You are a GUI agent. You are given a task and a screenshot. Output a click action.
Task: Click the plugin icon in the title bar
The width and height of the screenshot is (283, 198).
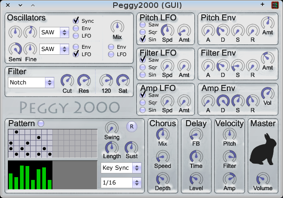coord(275,5)
